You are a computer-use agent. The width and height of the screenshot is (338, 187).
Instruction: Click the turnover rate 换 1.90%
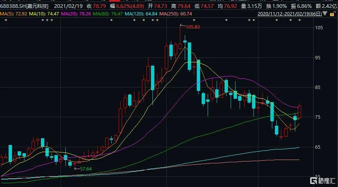(277, 6)
